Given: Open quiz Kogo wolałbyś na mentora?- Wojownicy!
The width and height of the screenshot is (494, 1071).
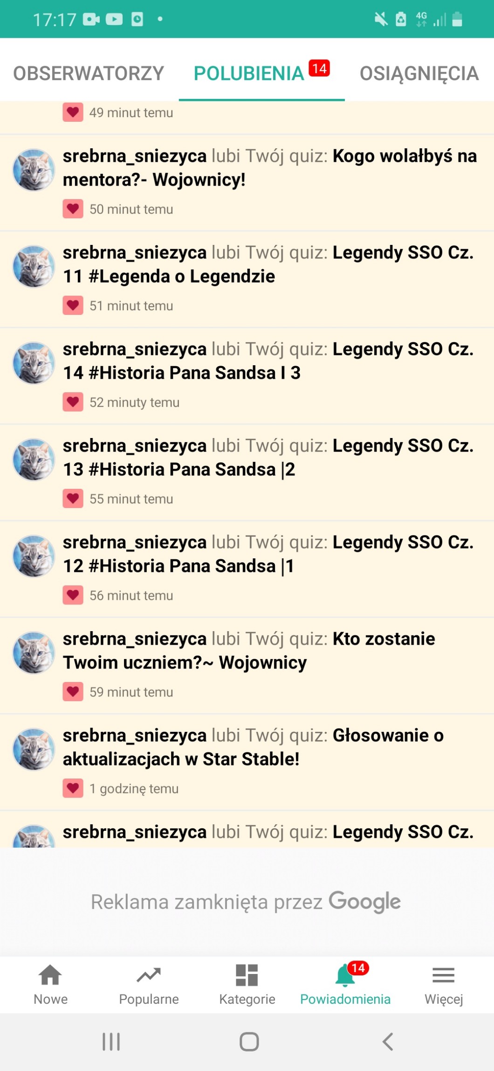Looking at the screenshot, I should pos(270,168).
